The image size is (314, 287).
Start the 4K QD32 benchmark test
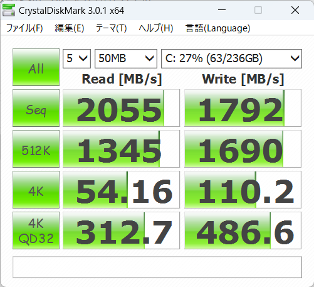36,230
